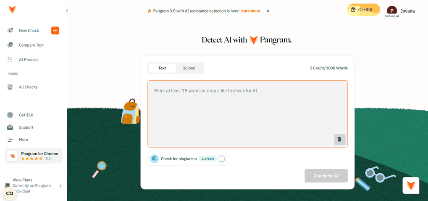The width and height of the screenshot is (428, 201).
Task: Click the round CO widget button
Action: point(10,193)
